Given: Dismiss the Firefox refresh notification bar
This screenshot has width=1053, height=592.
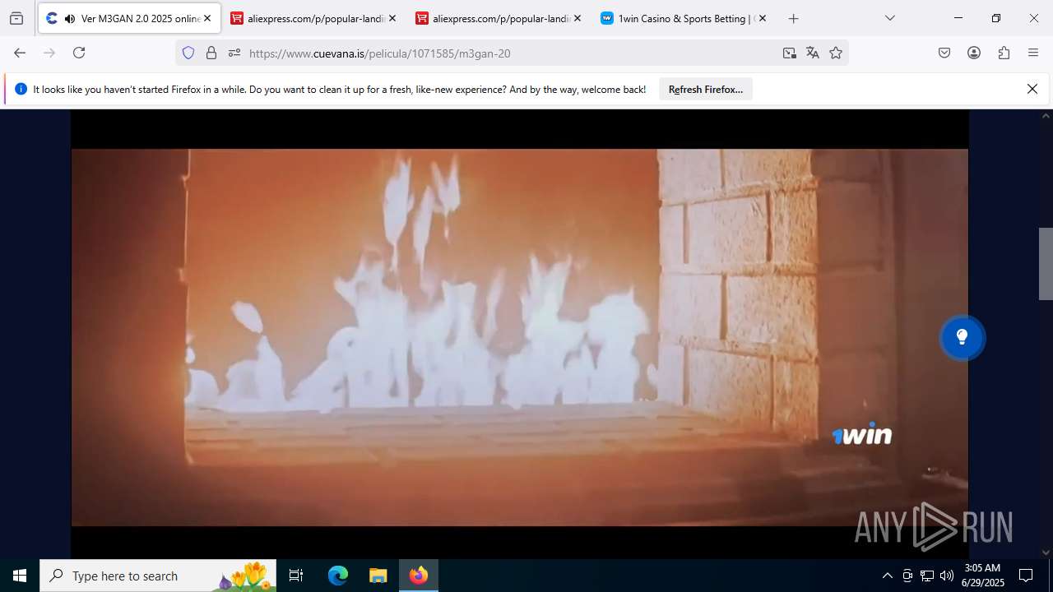Looking at the screenshot, I should coord(1032,89).
